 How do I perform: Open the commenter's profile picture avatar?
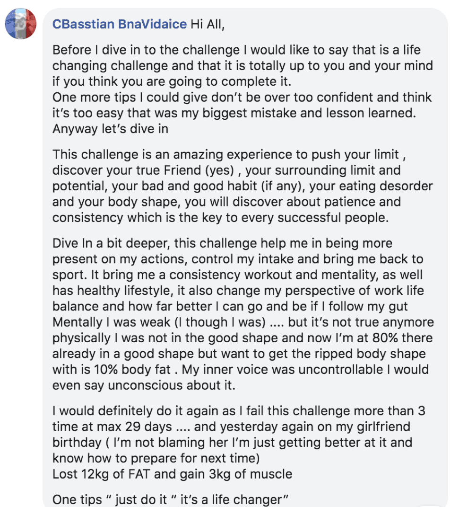pos(21,24)
